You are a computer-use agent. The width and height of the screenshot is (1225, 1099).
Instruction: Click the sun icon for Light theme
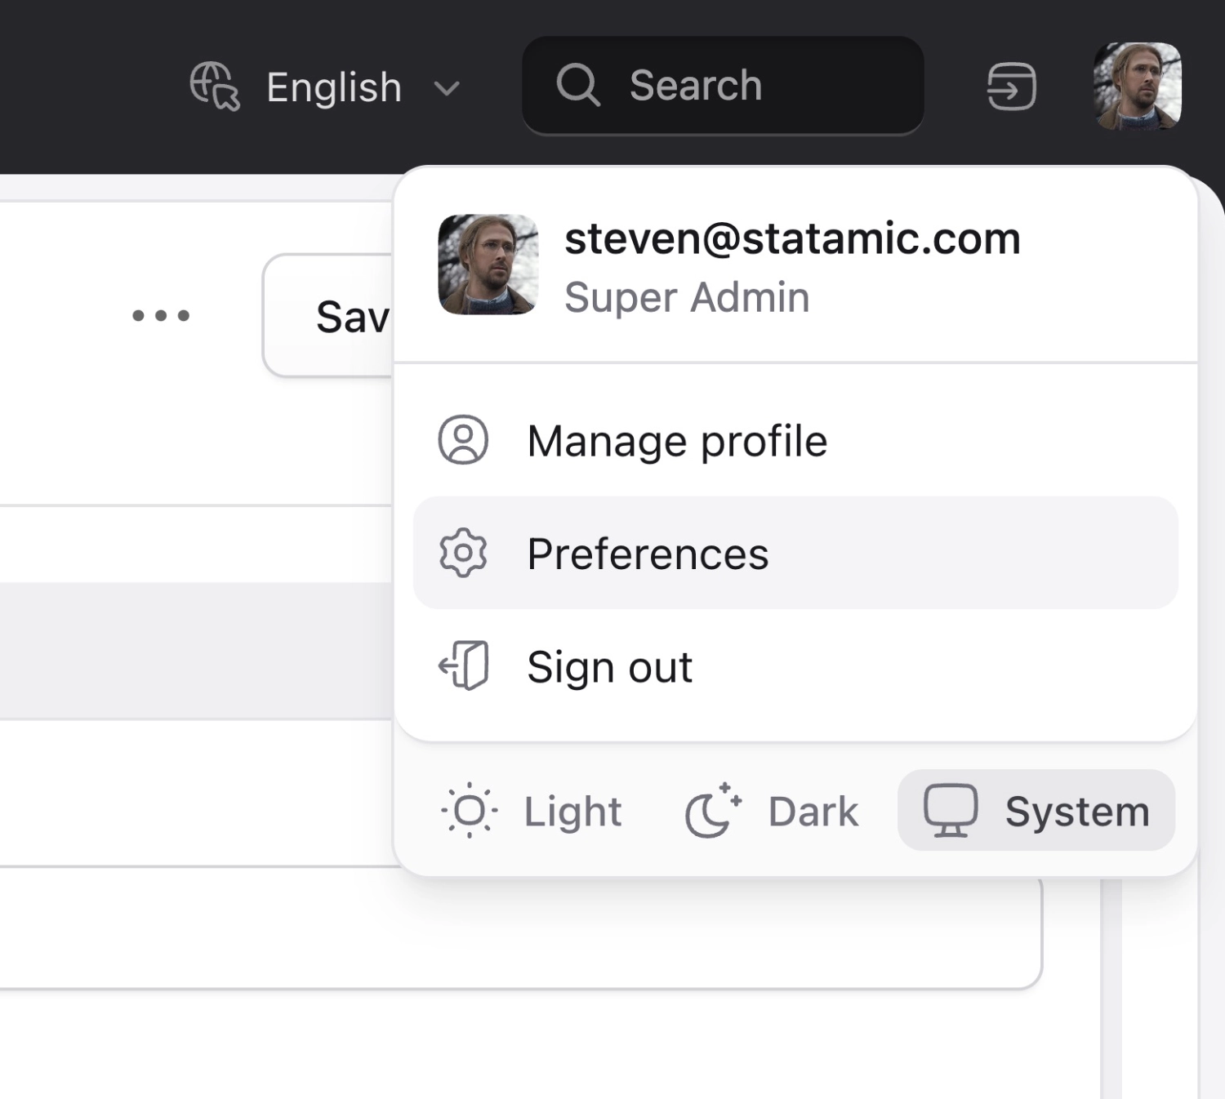coord(469,811)
